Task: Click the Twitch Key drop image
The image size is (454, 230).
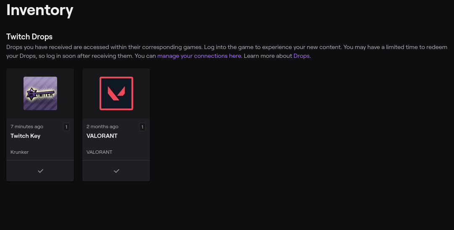Action: tap(40, 93)
